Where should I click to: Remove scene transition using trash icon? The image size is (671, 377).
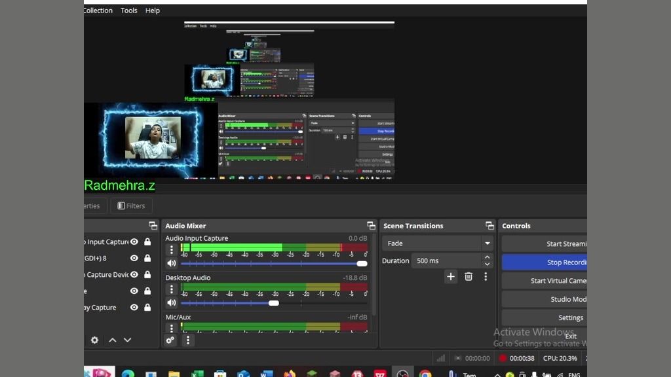469,277
